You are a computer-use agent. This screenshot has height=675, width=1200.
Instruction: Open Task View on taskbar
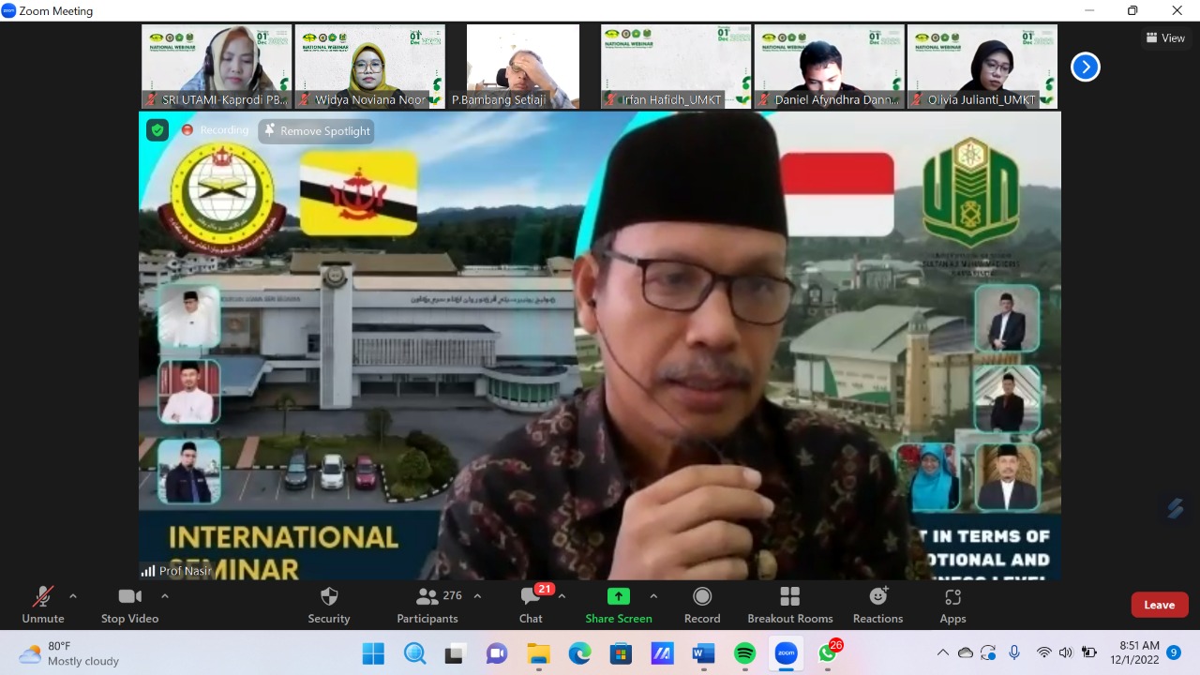(456, 653)
